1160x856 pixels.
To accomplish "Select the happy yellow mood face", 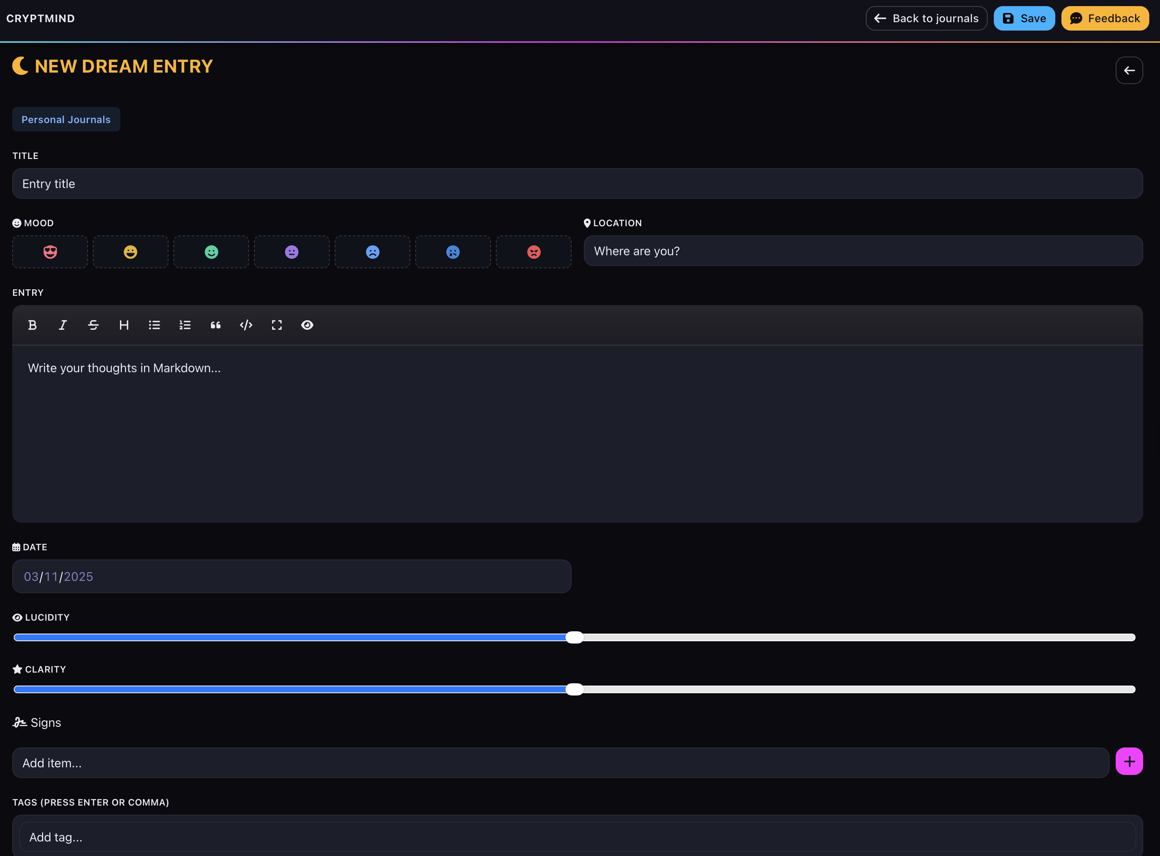I will pos(130,252).
